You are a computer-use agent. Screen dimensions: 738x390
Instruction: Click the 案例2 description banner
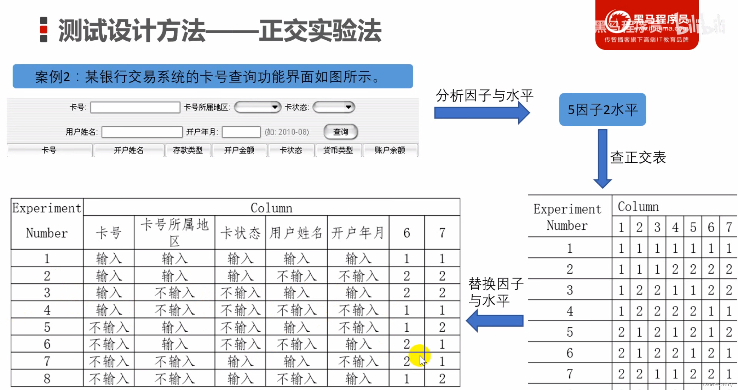point(213,76)
